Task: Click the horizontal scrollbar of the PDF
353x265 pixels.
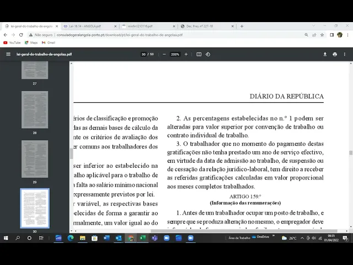Action: coord(244,231)
